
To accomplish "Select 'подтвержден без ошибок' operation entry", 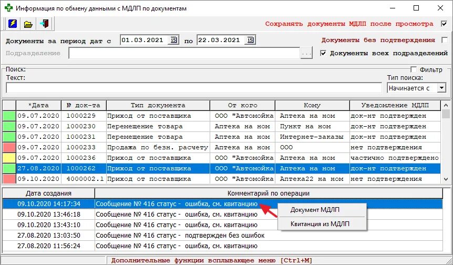I will pyautogui.click(x=222, y=236).
